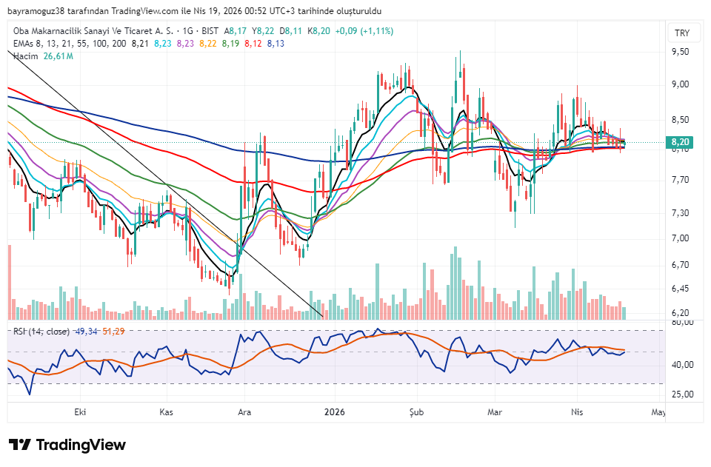Click the 7,00 price axis label
Viewport: 711px width, 467px height.
680,238
